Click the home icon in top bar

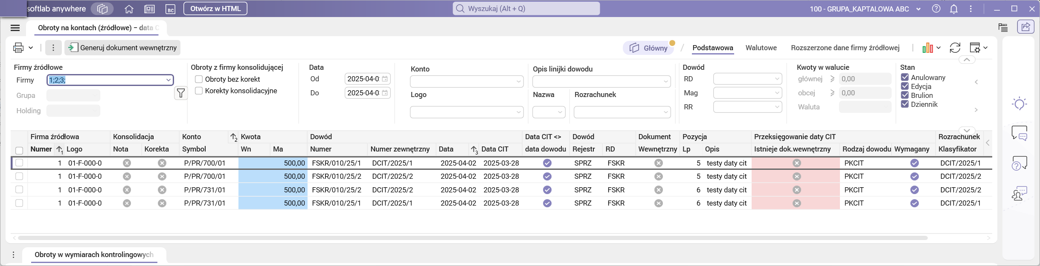tap(129, 9)
